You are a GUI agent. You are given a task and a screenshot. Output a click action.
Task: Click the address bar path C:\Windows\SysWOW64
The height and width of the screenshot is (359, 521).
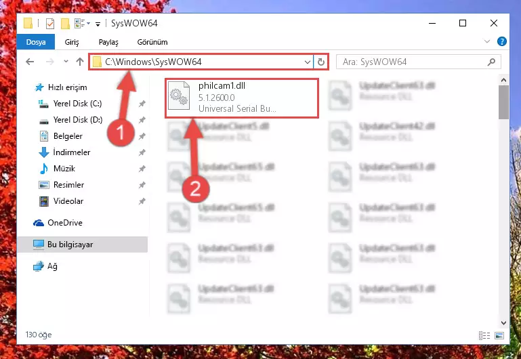pyautogui.click(x=153, y=62)
